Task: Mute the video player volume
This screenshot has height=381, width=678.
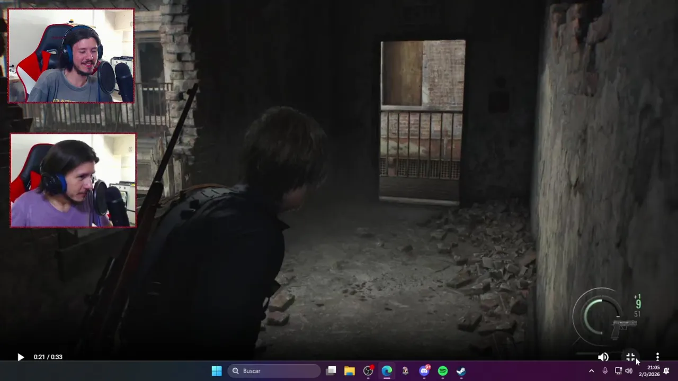Action: [x=603, y=357]
